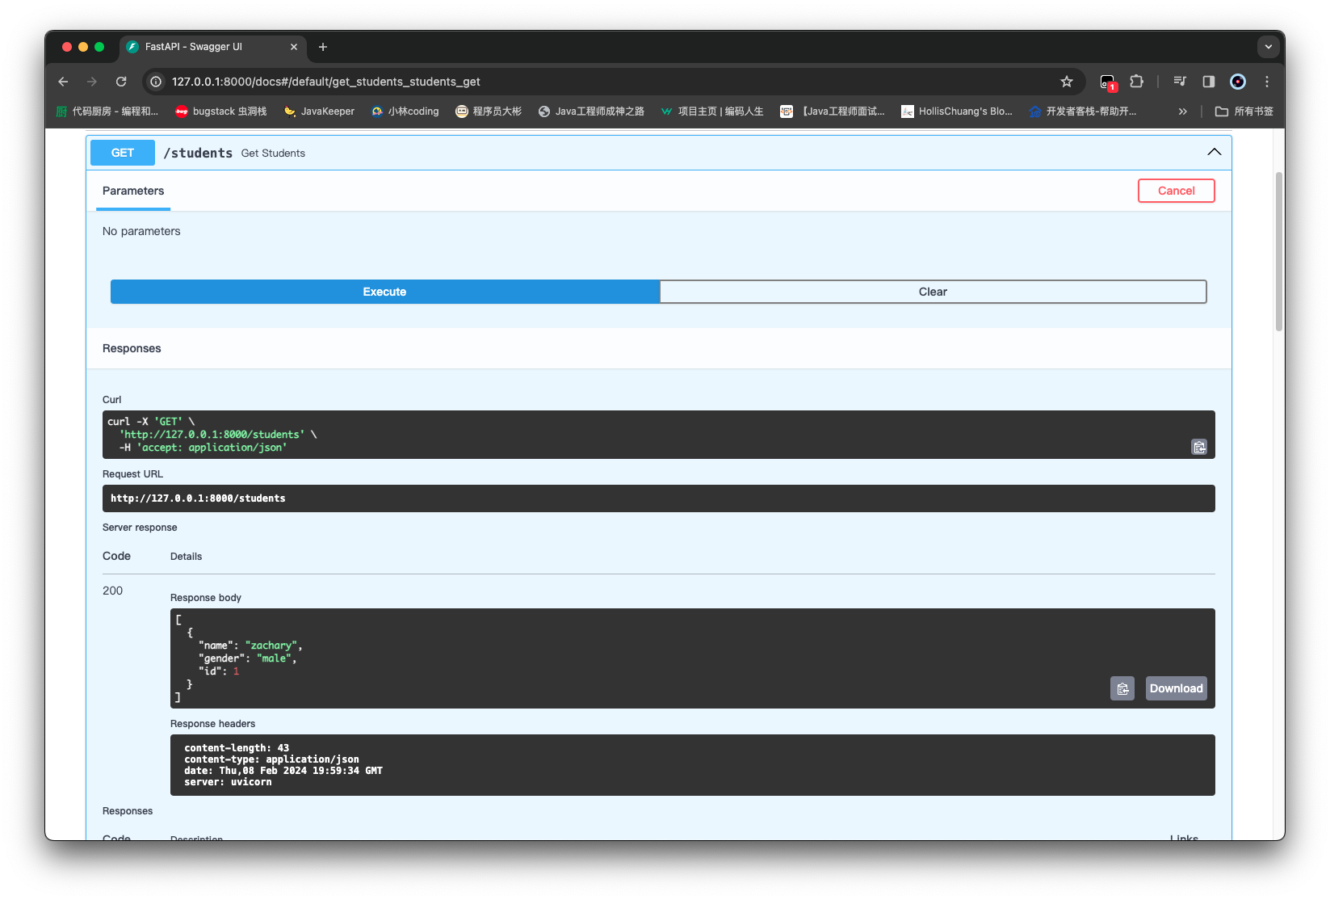Click the "No parameters" text
This screenshot has width=1330, height=900.
(141, 231)
